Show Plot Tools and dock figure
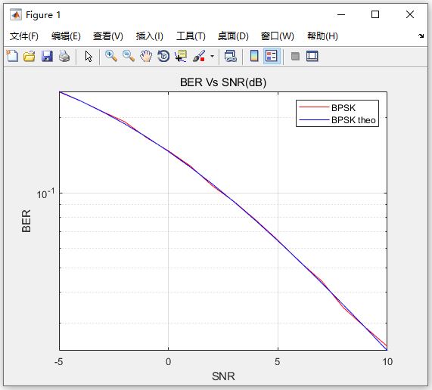The width and height of the screenshot is (432, 390). point(312,56)
